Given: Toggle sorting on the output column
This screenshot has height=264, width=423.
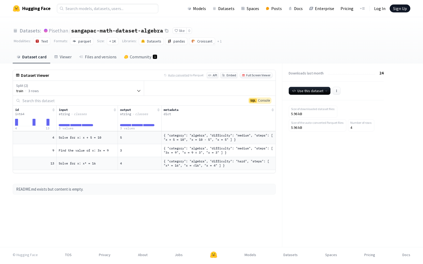Looking at the screenshot, I should [158, 110].
